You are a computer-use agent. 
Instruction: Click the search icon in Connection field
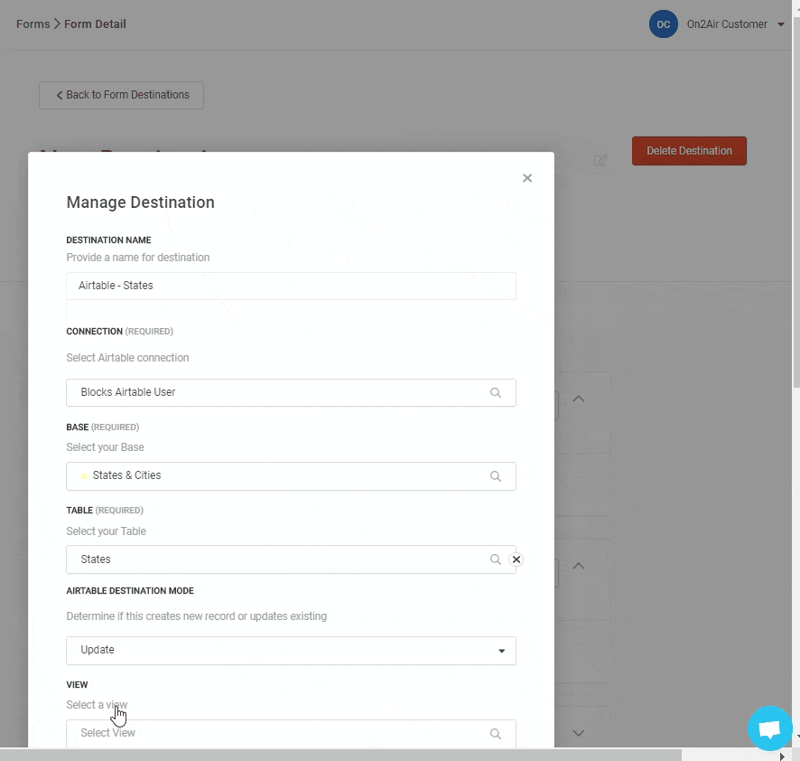click(x=495, y=393)
